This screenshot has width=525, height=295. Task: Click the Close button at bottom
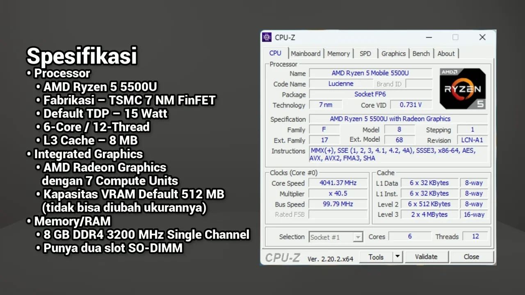[x=471, y=257]
